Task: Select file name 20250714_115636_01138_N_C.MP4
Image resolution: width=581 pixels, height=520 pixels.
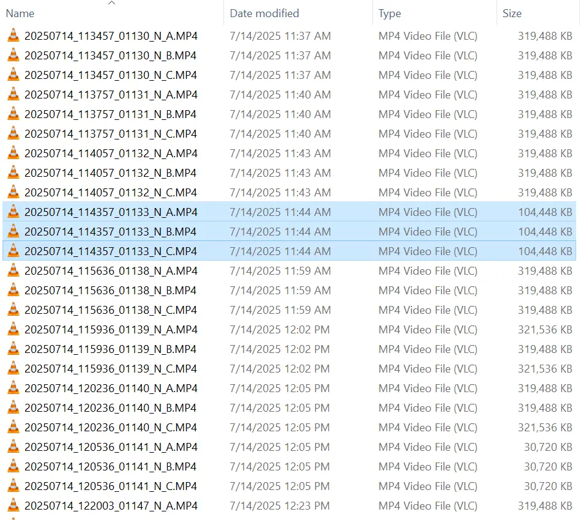Action: tap(110, 310)
